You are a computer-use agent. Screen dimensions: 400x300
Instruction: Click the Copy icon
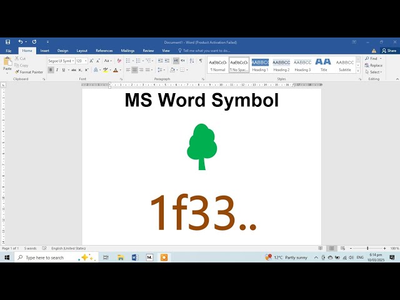point(17,65)
